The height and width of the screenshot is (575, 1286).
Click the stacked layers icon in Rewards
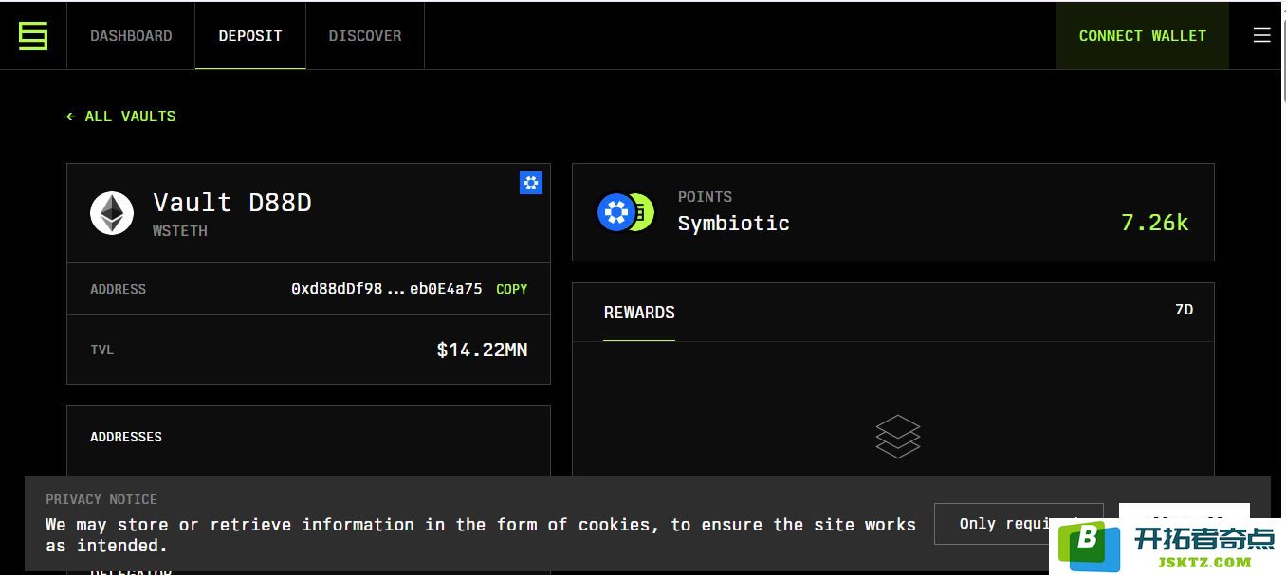[897, 437]
